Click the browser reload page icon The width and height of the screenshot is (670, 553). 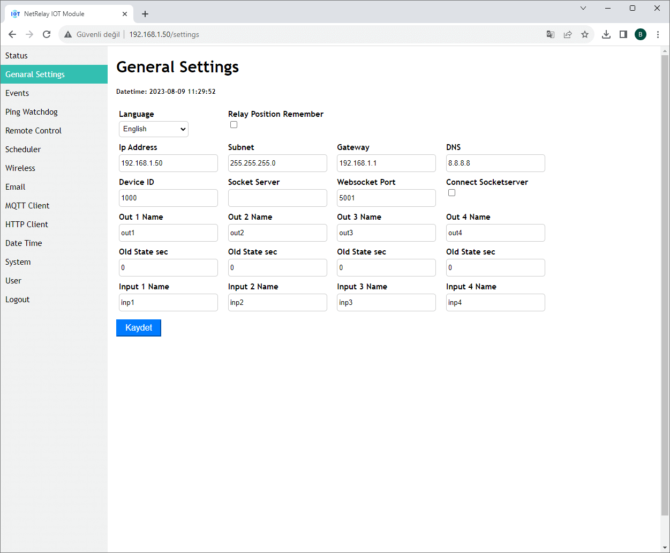47,34
